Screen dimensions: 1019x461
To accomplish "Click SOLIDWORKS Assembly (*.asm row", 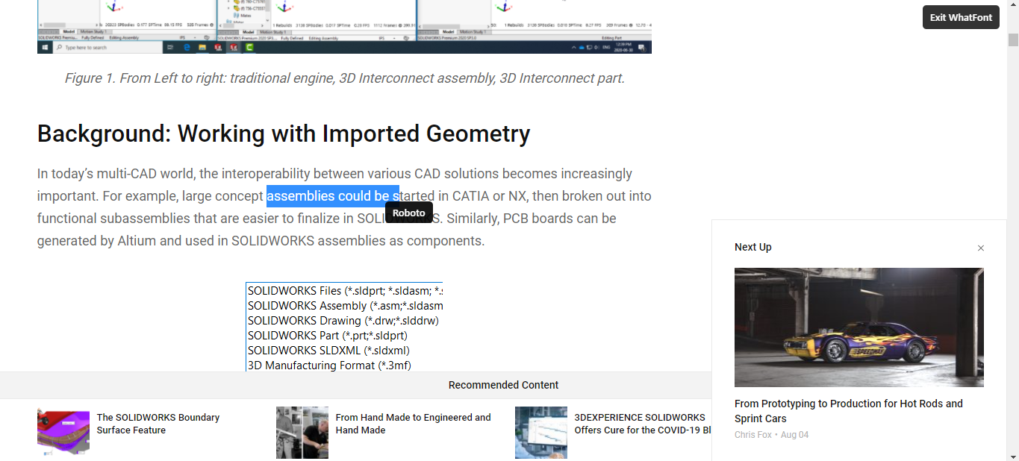I will [x=345, y=306].
